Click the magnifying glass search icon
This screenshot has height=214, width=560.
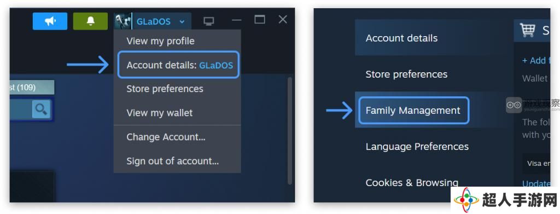41,109
